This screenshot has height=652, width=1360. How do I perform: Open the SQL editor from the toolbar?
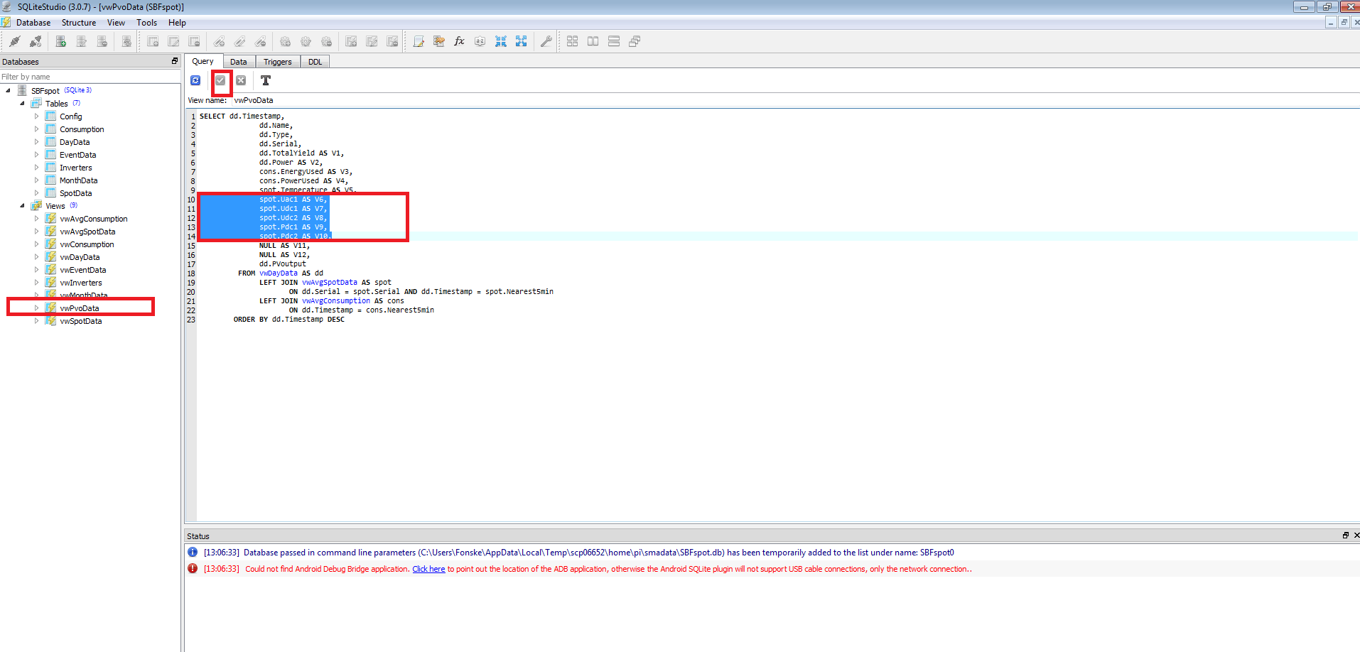[x=419, y=41]
